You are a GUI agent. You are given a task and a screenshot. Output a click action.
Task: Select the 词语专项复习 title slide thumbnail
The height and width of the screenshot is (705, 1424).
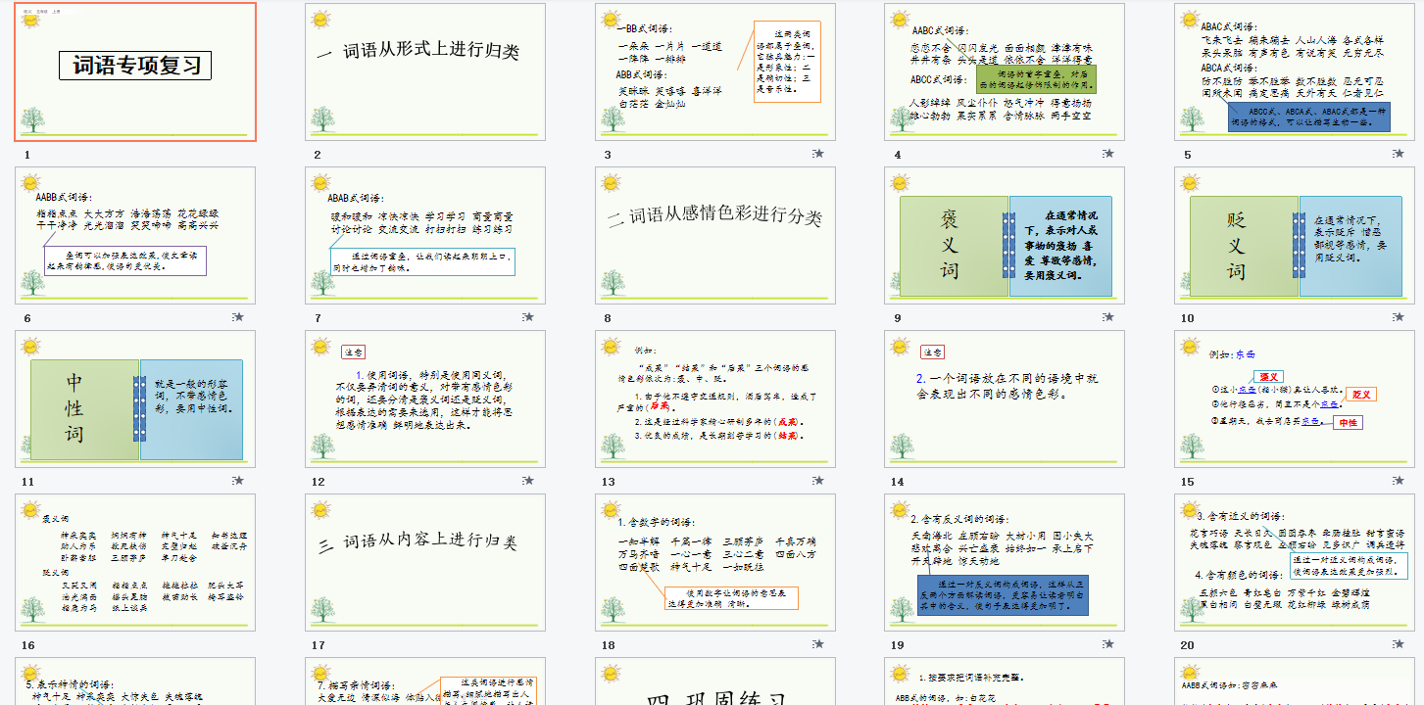click(135, 71)
